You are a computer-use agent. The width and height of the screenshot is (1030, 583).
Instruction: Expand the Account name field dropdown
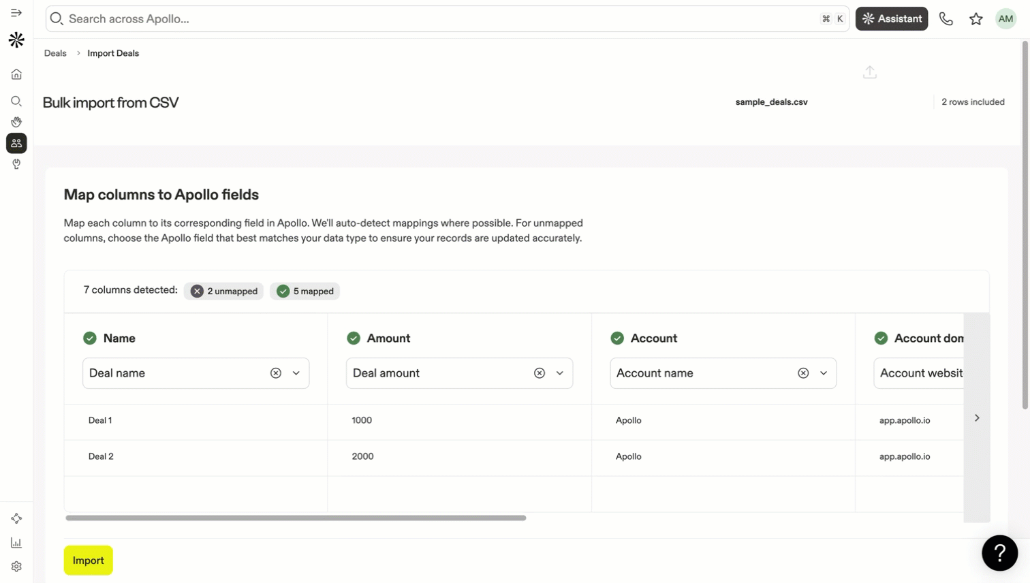pos(824,373)
